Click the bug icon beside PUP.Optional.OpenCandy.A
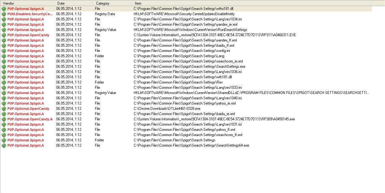Image resolution: width=385 pixels, height=193 pixels. coord(4,119)
